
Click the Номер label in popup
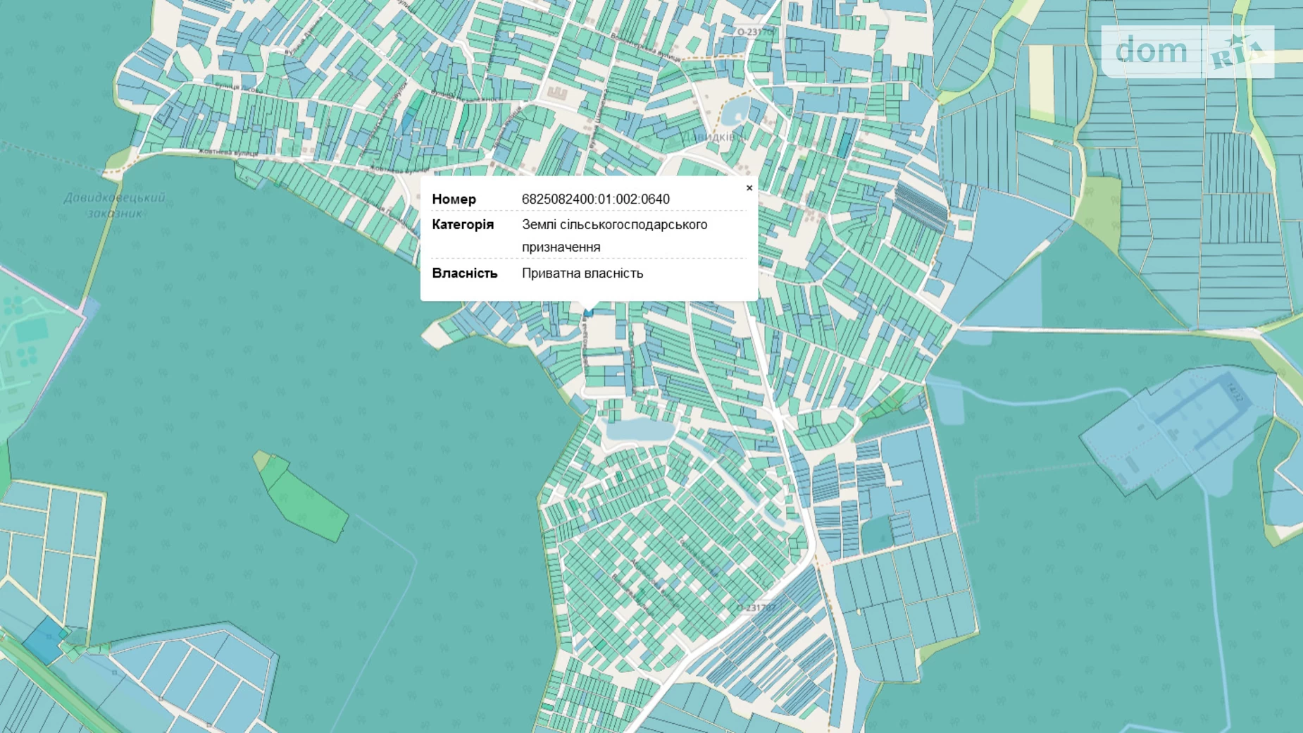coord(454,199)
